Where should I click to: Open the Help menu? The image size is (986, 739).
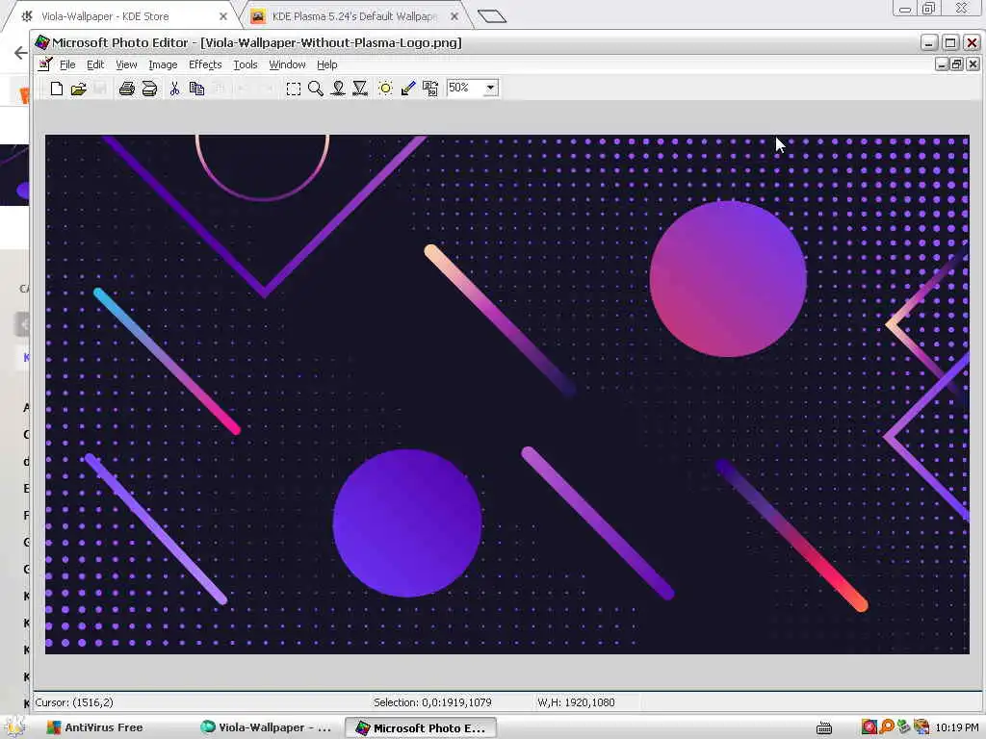[x=327, y=64]
